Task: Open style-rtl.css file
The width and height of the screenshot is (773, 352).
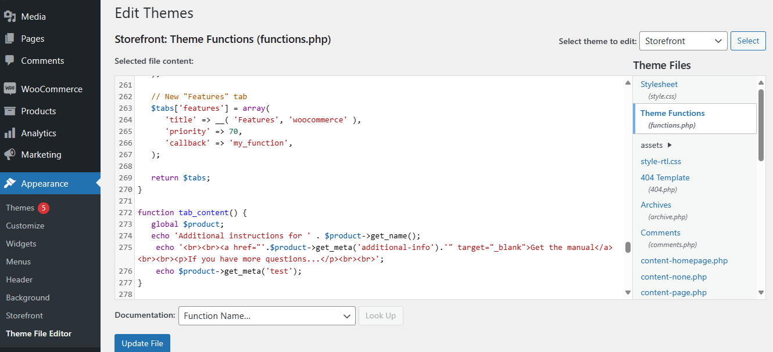Action: pyautogui.click(x=661, y=161)
